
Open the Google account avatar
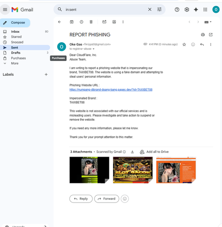(216, 10)
